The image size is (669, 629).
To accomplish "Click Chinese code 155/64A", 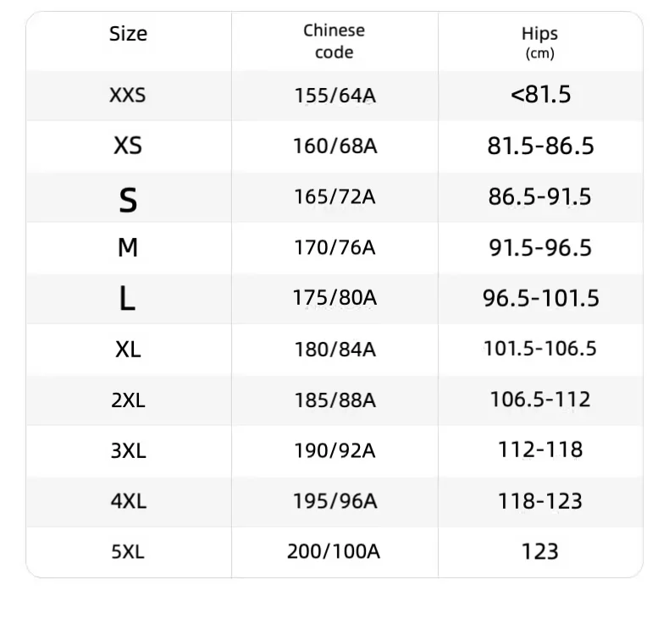I will click(334, 95).
